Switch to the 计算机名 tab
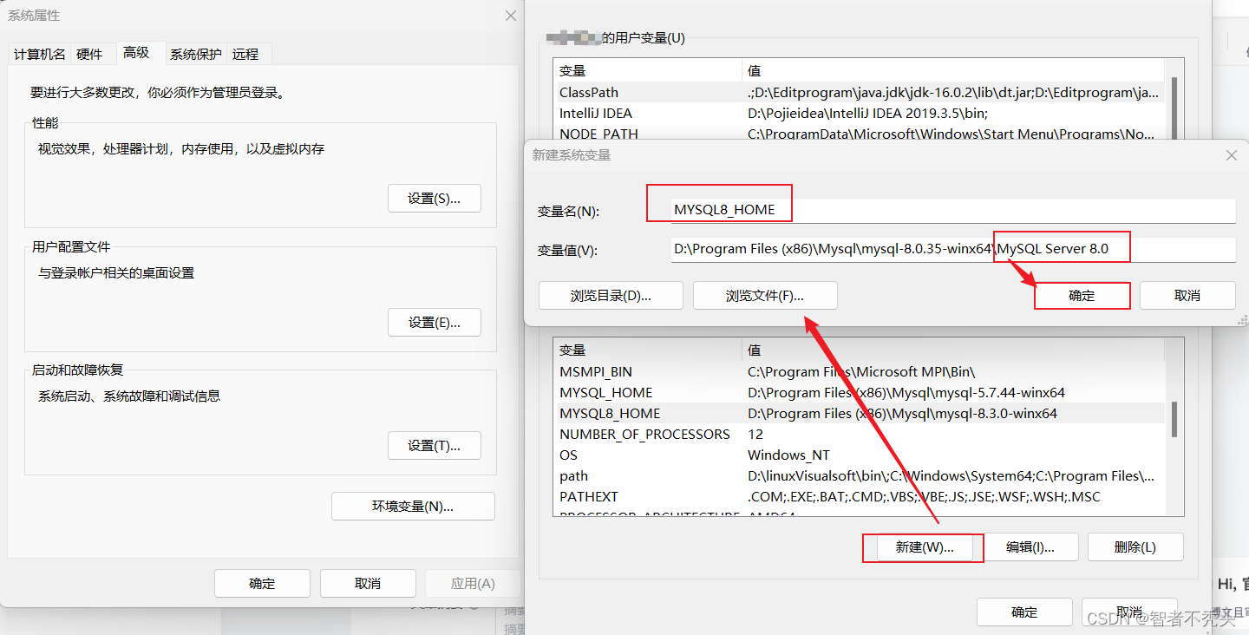 pyautogui.click(x=38, y=53)
